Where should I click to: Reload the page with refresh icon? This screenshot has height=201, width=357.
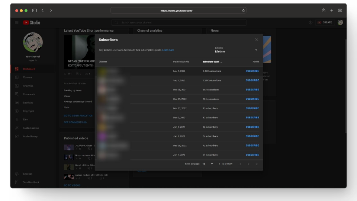pos(243,10)
